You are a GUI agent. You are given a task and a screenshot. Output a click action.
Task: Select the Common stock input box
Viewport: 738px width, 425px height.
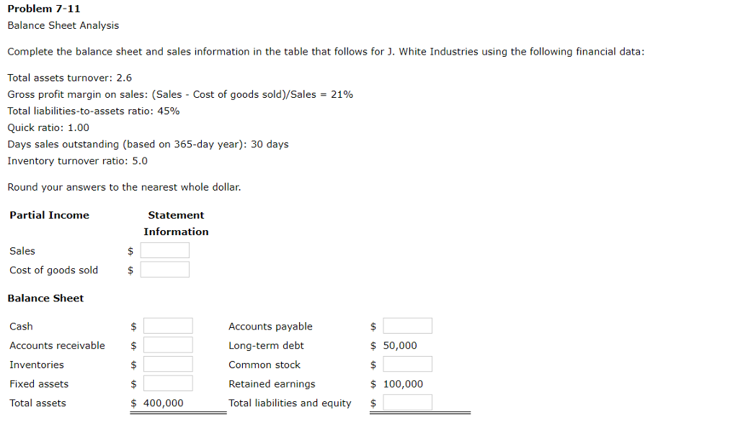(408, 364)
